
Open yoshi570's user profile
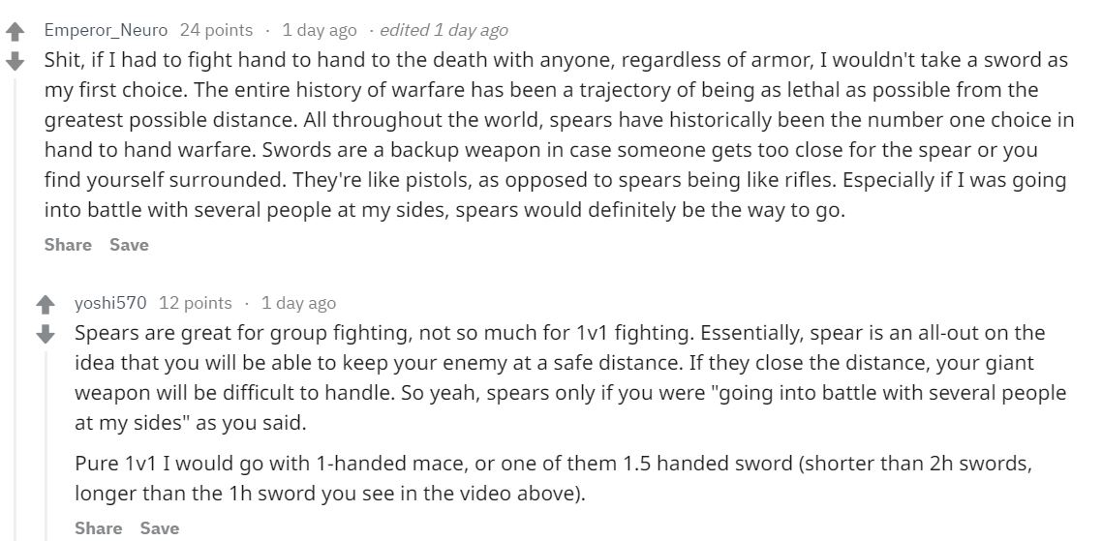click(110, 303)
